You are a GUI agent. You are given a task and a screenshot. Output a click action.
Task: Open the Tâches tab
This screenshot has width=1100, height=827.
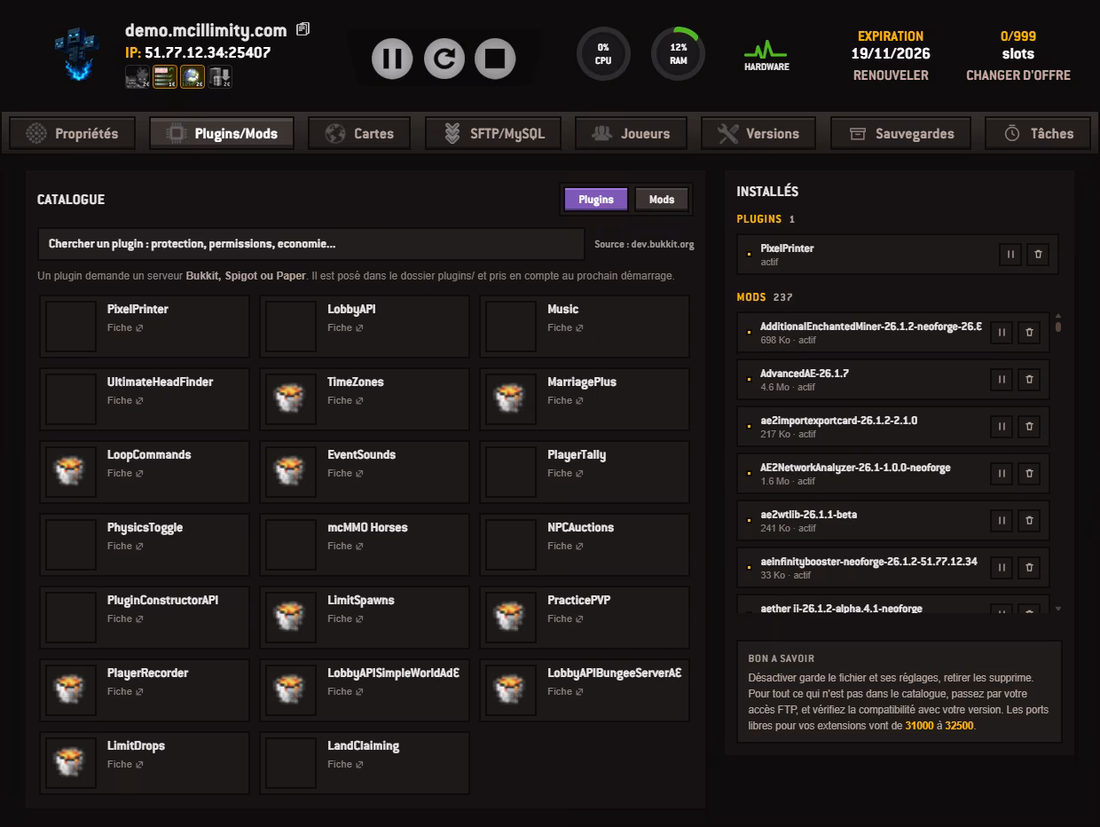click(1037, 134)
